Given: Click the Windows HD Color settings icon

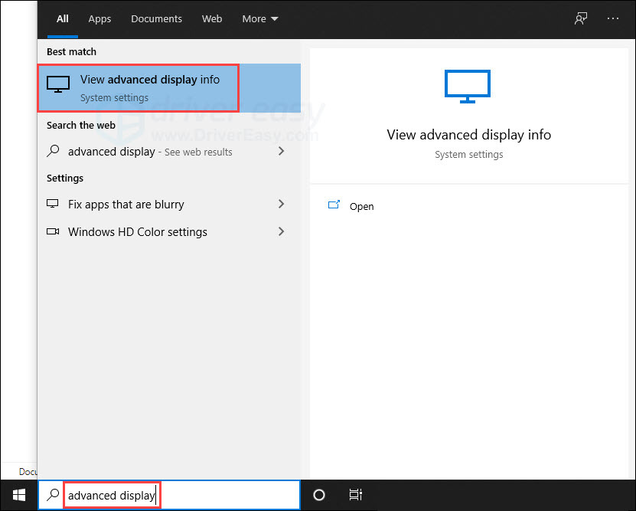Looking at the screenshot, I should point(53,231).
